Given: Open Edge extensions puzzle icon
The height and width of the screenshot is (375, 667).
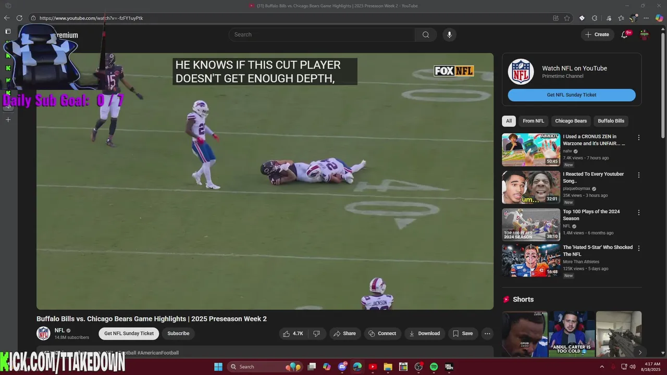Looking at the screenshot, I should pyautogui.click(x=595, y=18).
